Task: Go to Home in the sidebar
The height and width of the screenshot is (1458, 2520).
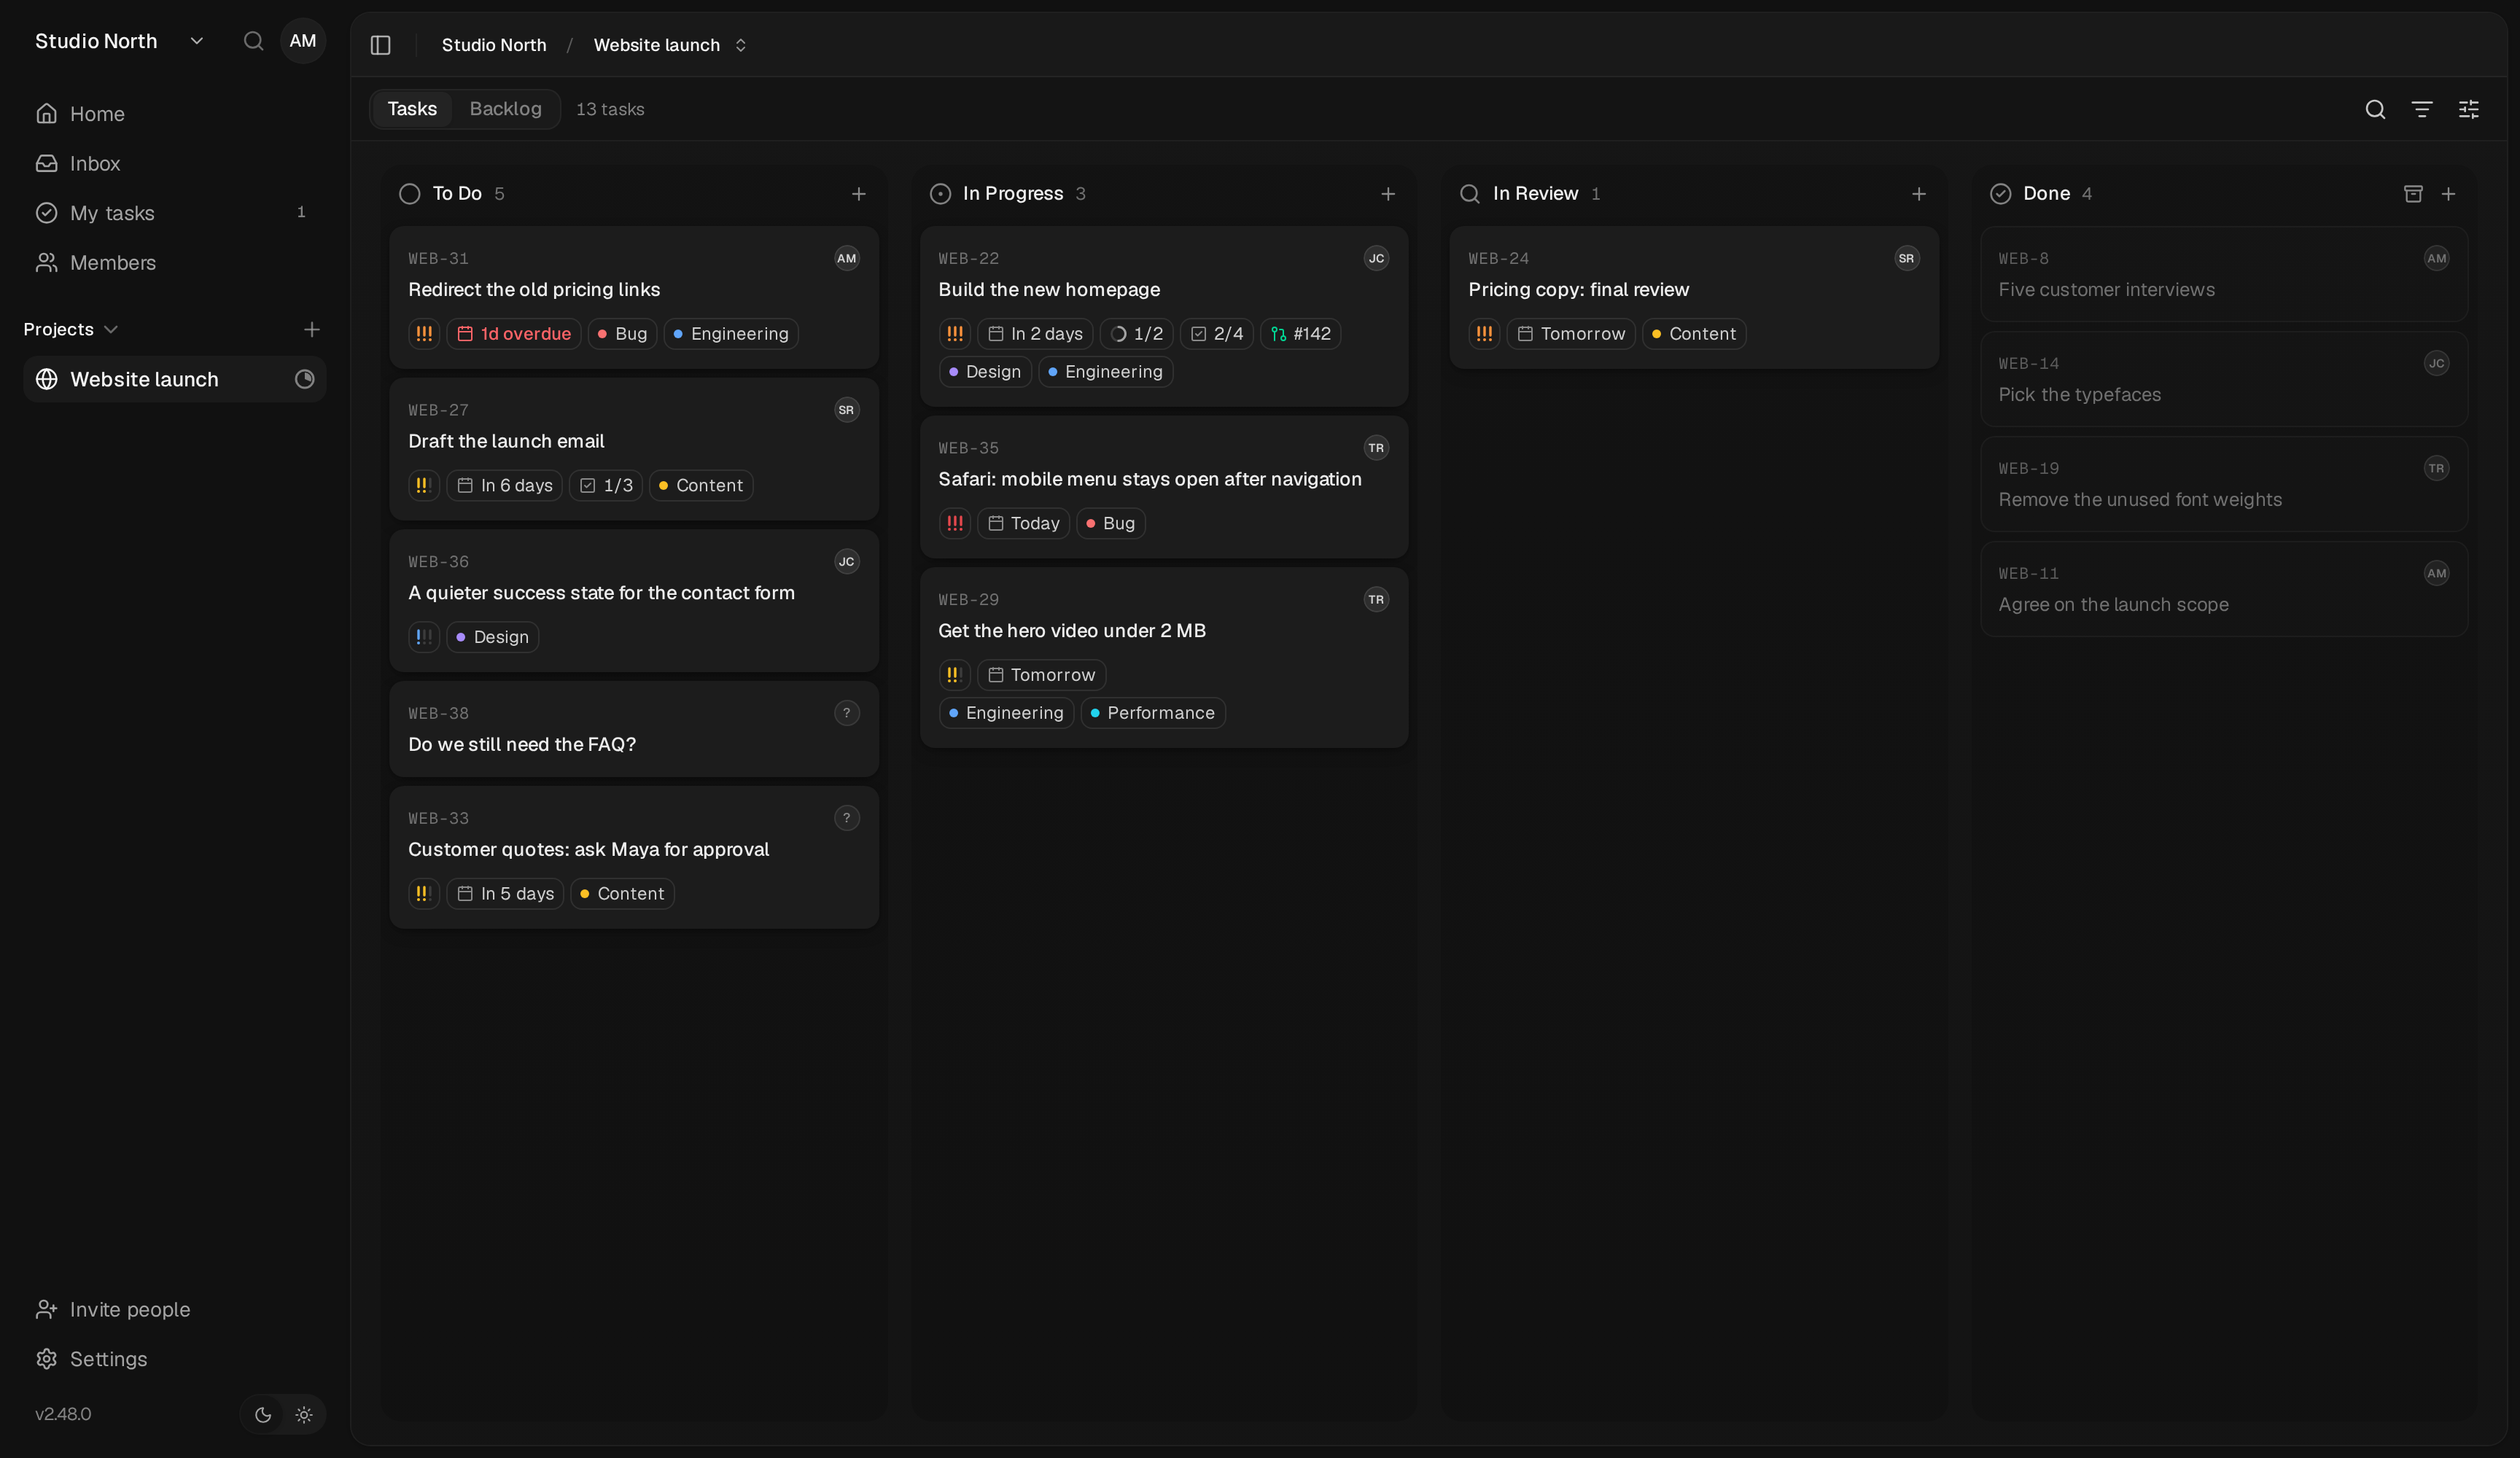Action: pos(175,114)
